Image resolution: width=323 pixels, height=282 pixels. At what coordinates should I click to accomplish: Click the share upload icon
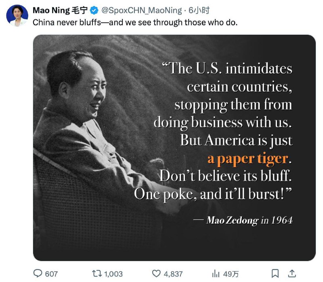[293, 274]
